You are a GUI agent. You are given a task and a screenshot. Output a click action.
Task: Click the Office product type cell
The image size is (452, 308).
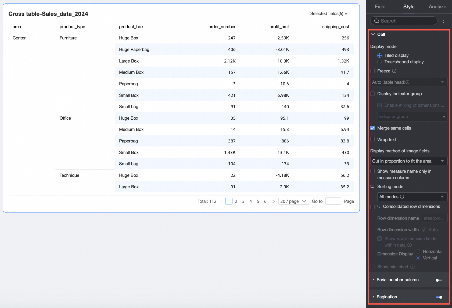(65, 118)
